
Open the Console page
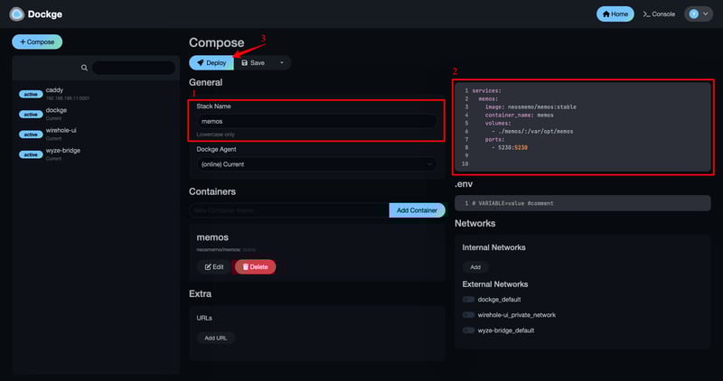[659, 14]
